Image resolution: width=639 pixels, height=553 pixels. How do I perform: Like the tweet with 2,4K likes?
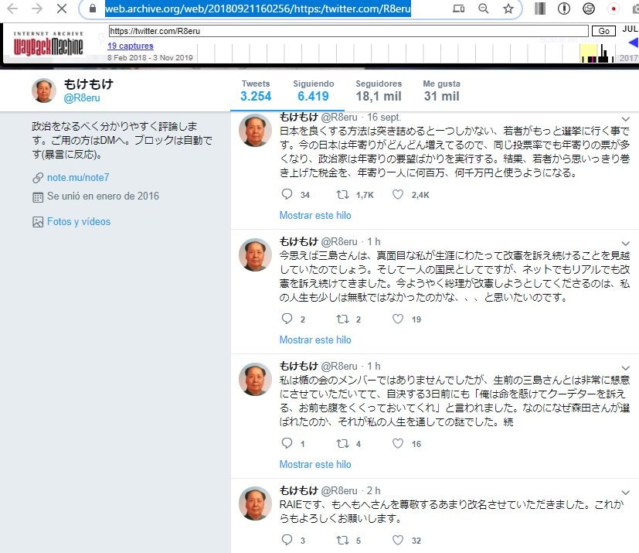pos(398,195)
